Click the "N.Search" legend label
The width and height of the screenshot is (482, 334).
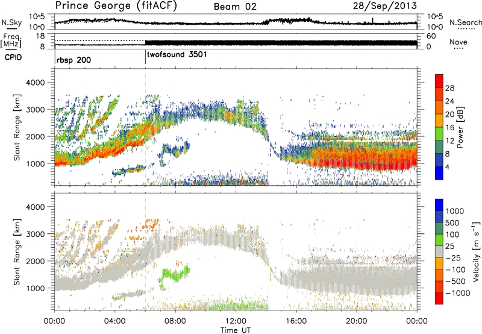[465, 22]
